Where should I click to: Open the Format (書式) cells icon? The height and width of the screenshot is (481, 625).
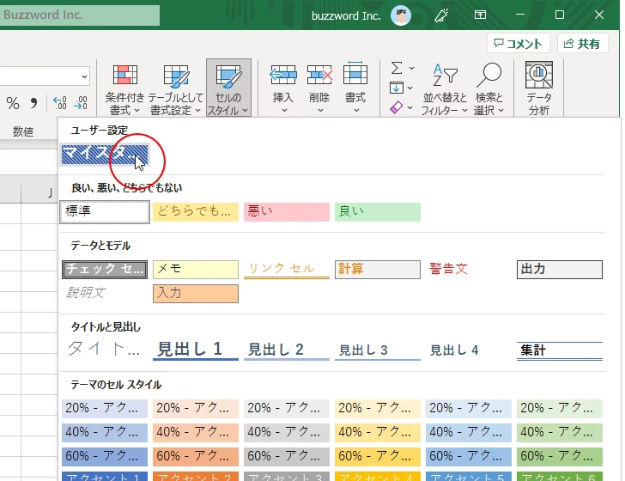pyautogui.click(x=355, y=74)
